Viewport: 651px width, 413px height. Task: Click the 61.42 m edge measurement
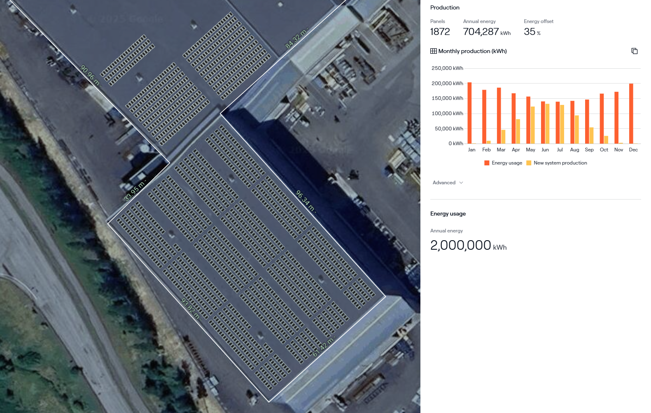pos(323,346)
